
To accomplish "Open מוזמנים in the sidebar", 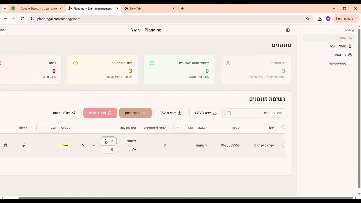I will point(329,38).
